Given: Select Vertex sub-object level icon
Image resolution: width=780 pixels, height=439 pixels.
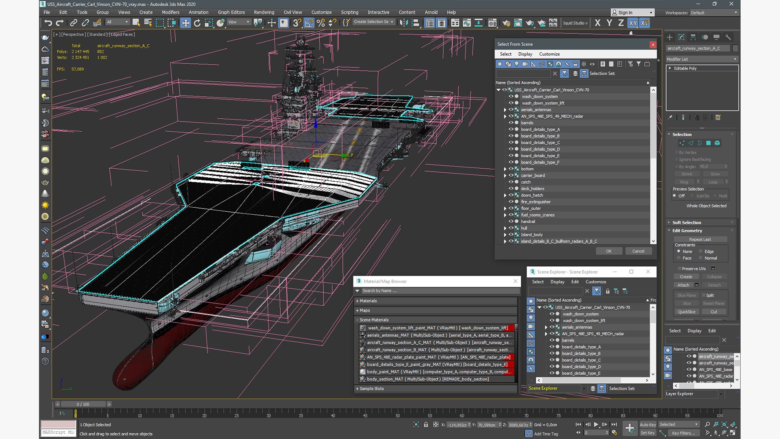Looking at the screenshot, I should pyautogui.click(x=682, y=143).
